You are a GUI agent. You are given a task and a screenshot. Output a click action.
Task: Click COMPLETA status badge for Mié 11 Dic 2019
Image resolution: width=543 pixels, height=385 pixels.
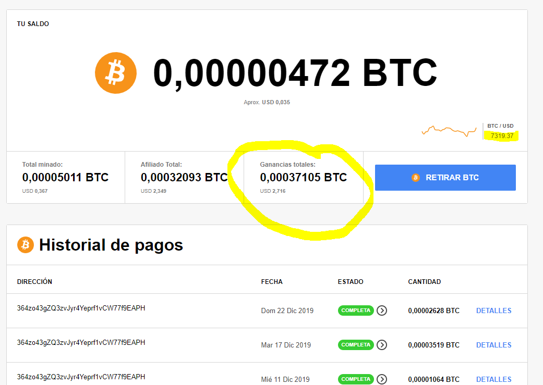click(356, 379)
